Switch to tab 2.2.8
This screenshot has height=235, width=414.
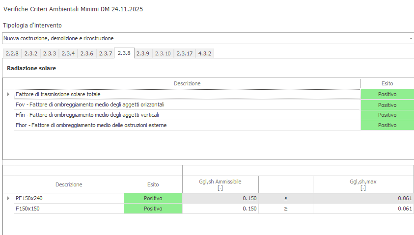point(12,53)
